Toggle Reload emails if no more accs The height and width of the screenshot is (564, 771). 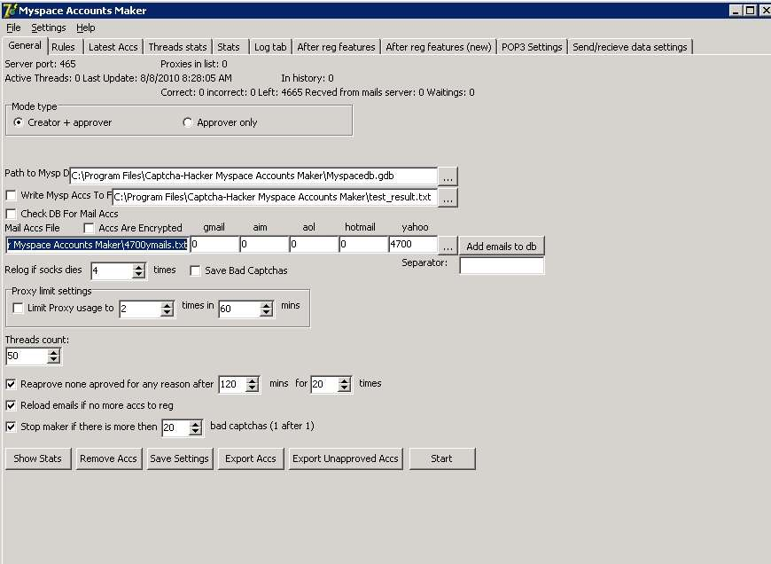[11, 405]
